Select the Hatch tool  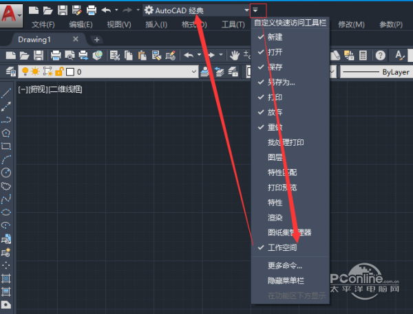pyautogui.click(x=6, y=278)
